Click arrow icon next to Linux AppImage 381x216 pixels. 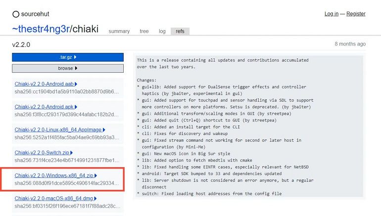[104, 130]
